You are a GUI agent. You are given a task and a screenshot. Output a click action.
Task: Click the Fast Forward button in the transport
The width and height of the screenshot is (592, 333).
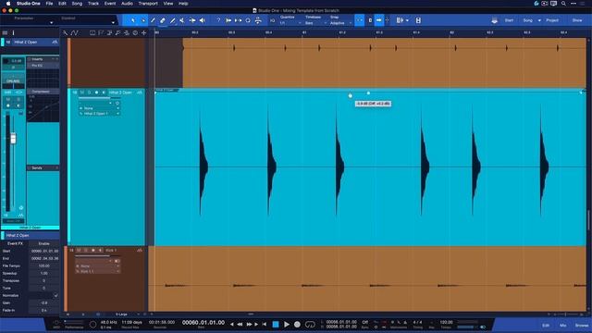(x=249, y=325)
